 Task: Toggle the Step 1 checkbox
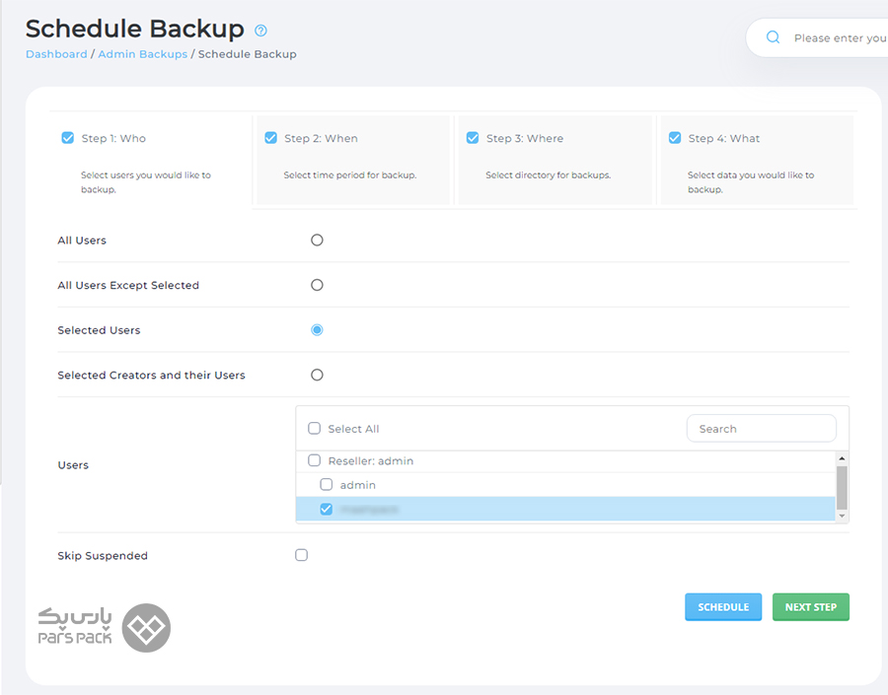(x=68, y=138)
